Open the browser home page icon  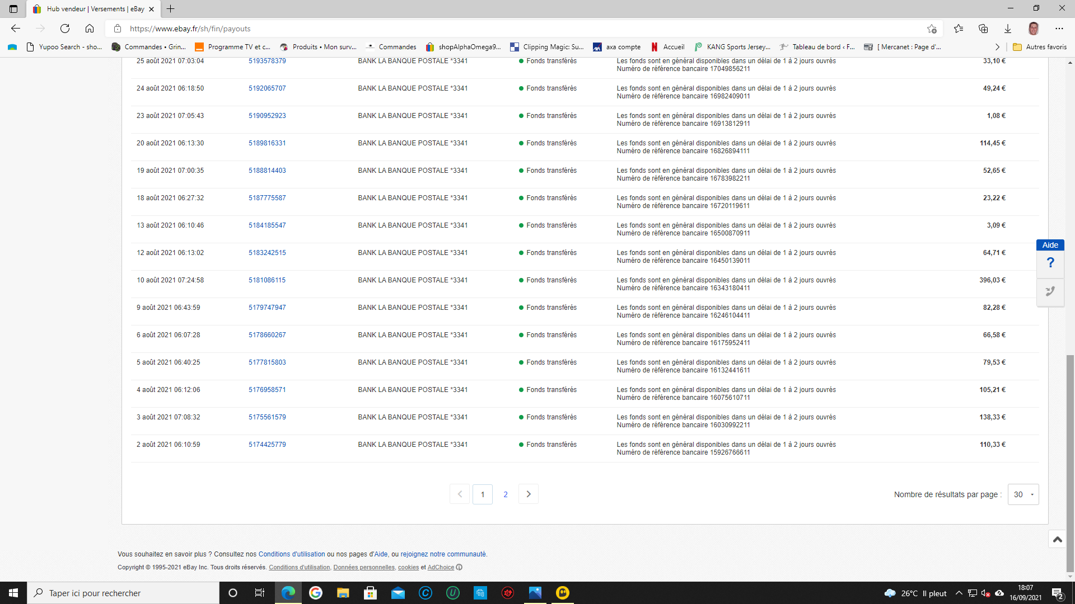90,29
